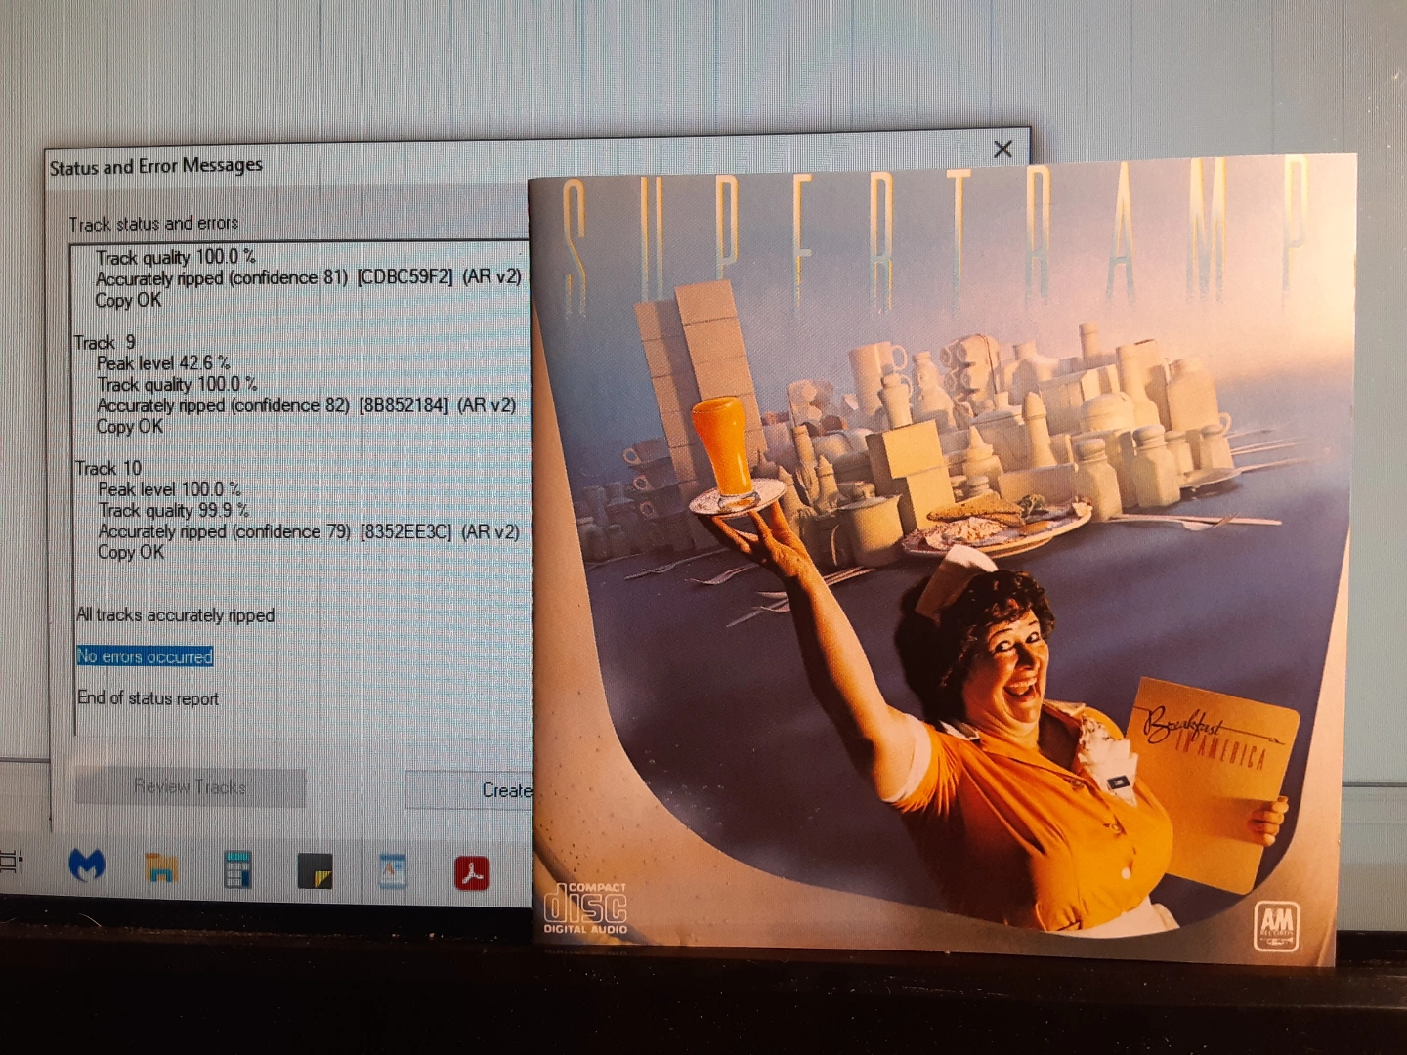
Task: Click the Review Tracks button
Action: click(x=191, y=786)
